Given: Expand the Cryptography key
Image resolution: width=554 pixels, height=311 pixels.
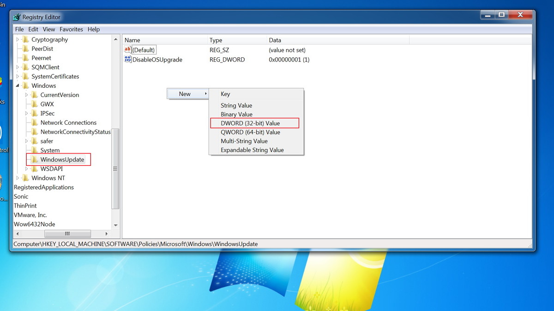Looking at the screenshot, I should pyautogui.click(x=18, y=40).
